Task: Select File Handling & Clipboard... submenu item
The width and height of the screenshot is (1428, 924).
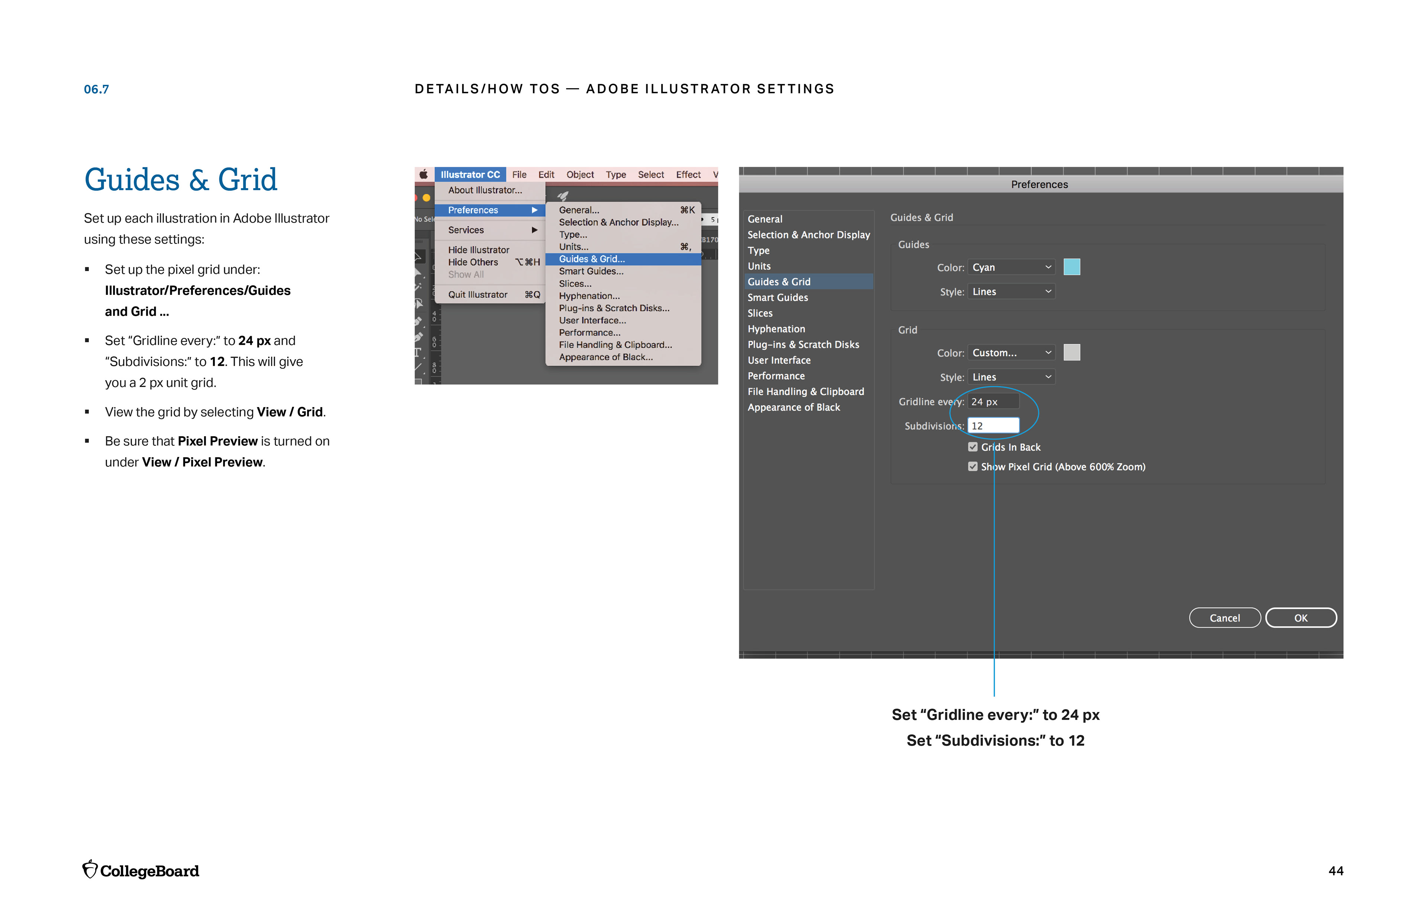Action: coord(623,345)
